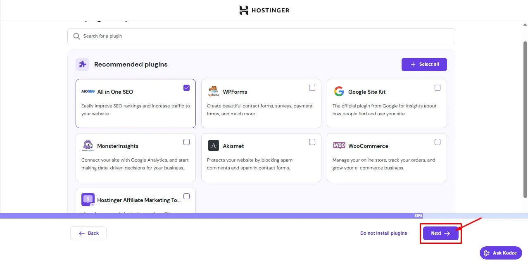The image size is (528, 262).
Task: Click the puzzle piece icon beside Recommended plugins
Action: pyautogui.click(x=82, y=64)
